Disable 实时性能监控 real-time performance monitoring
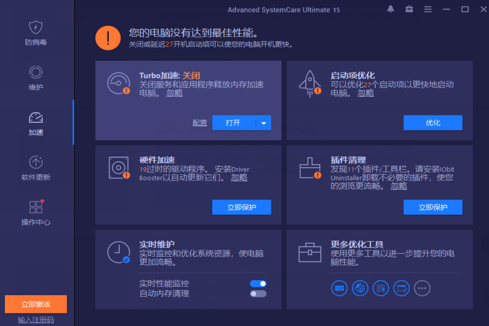 point(258,283)
